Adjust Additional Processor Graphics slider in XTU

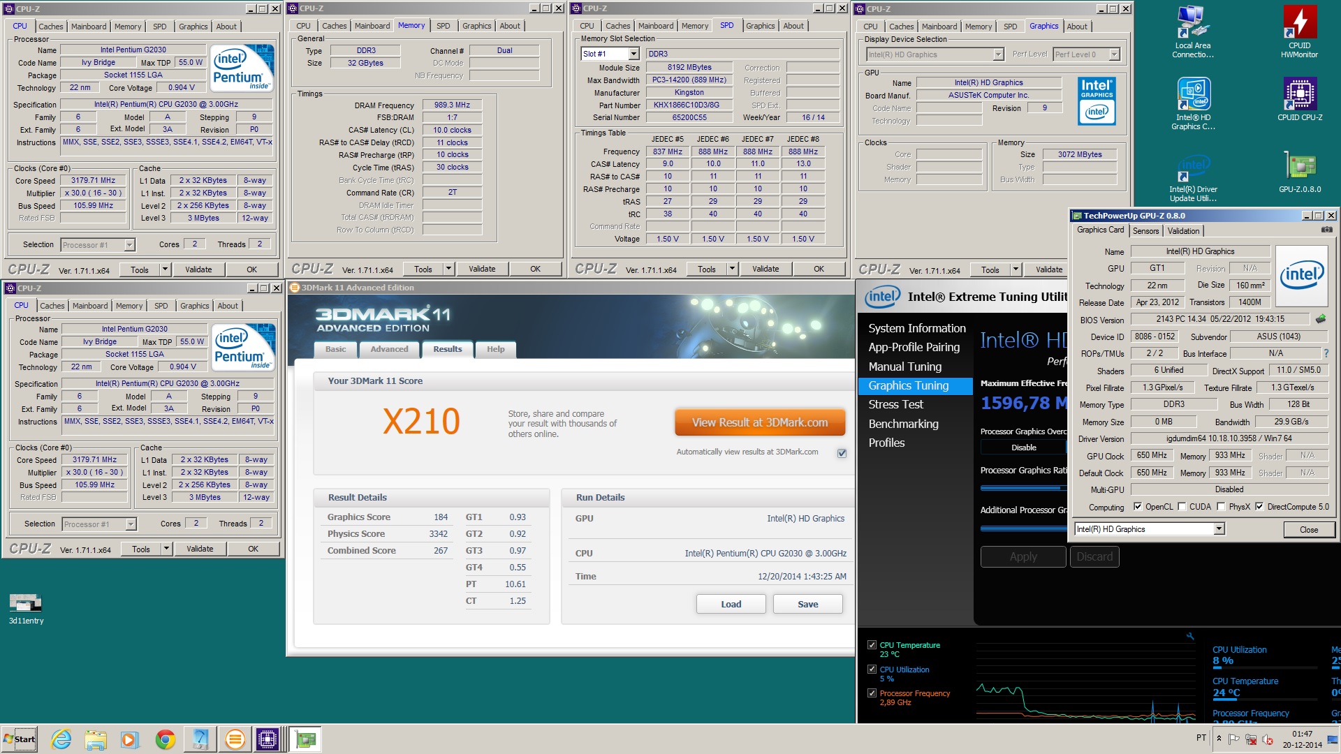1024,528
